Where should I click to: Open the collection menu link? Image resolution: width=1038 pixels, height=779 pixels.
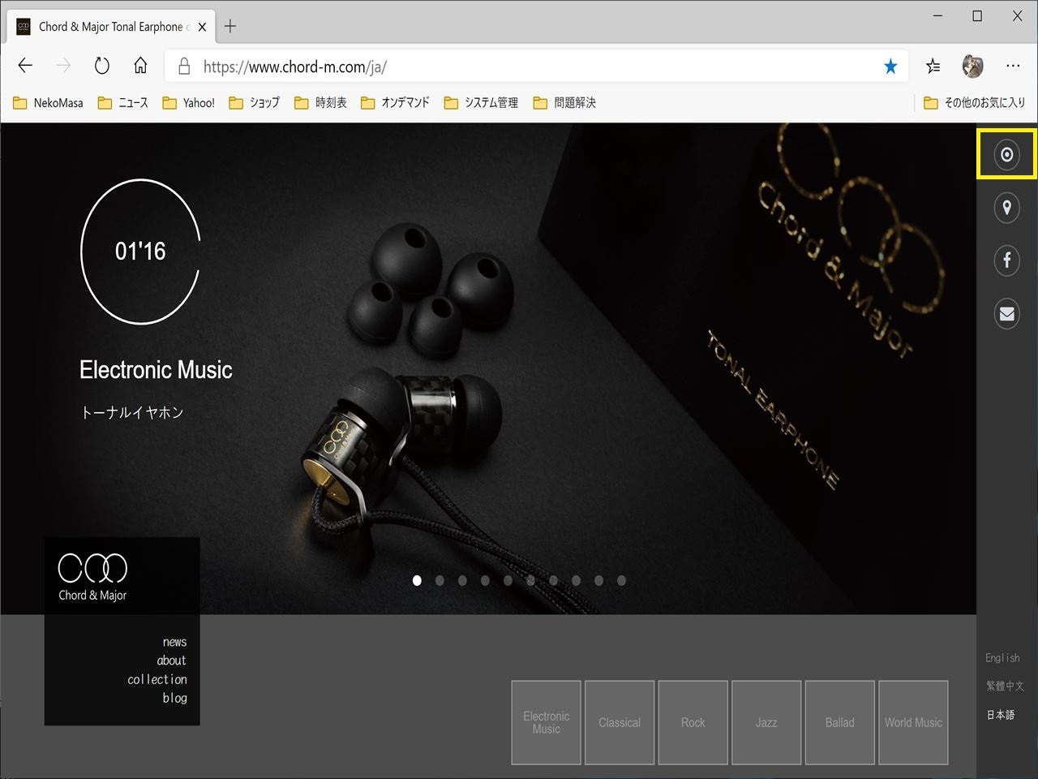point(157,679)
